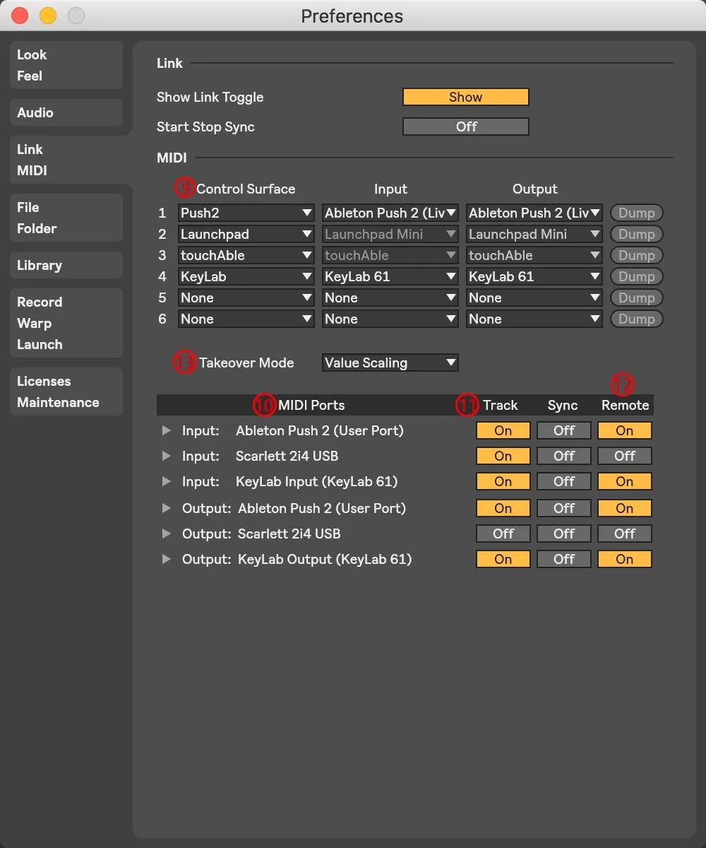Expand Output Scarlett 2i4 USB row
The height and width of the screenshot is (848, 706).
(167, 534)
